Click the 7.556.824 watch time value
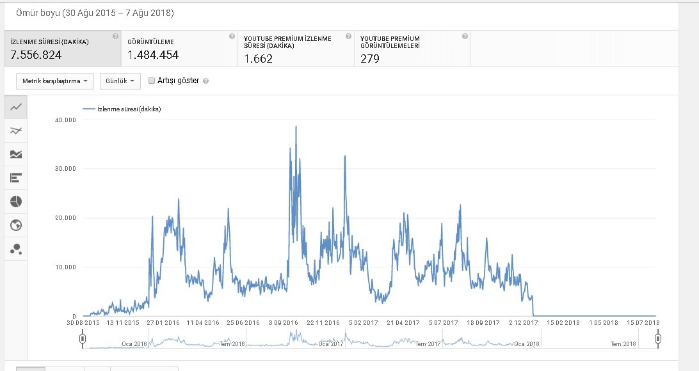Image resolution: width=699 pixels, height=371 pixels. (36, 55)
